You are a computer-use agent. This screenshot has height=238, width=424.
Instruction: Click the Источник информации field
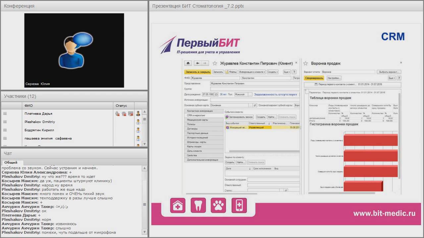(255, 100)
